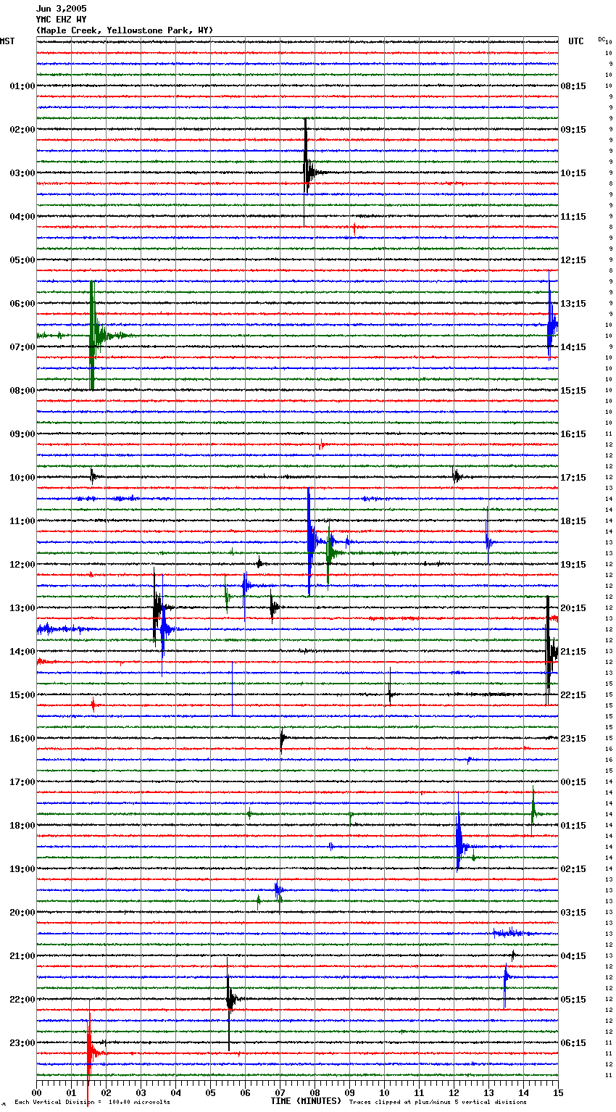Click the 16:15 UTC row label
616x1112 pixels.
[573, 434]
